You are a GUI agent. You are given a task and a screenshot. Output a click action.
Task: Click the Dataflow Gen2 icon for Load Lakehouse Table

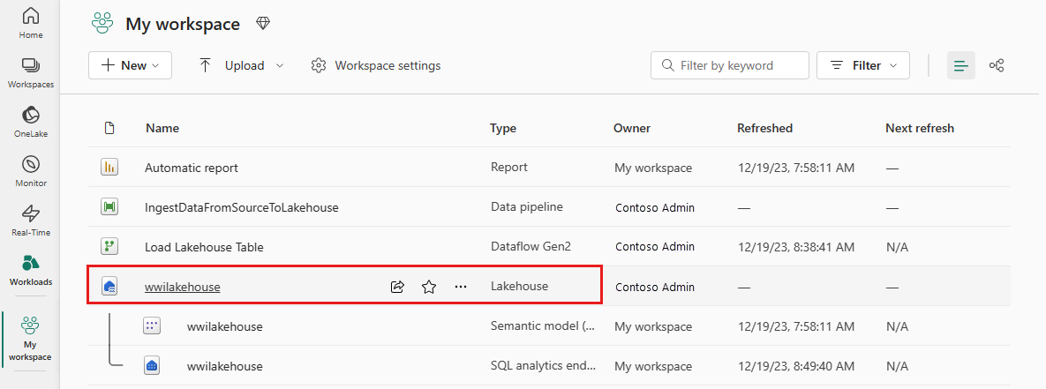tap(109, 247)
